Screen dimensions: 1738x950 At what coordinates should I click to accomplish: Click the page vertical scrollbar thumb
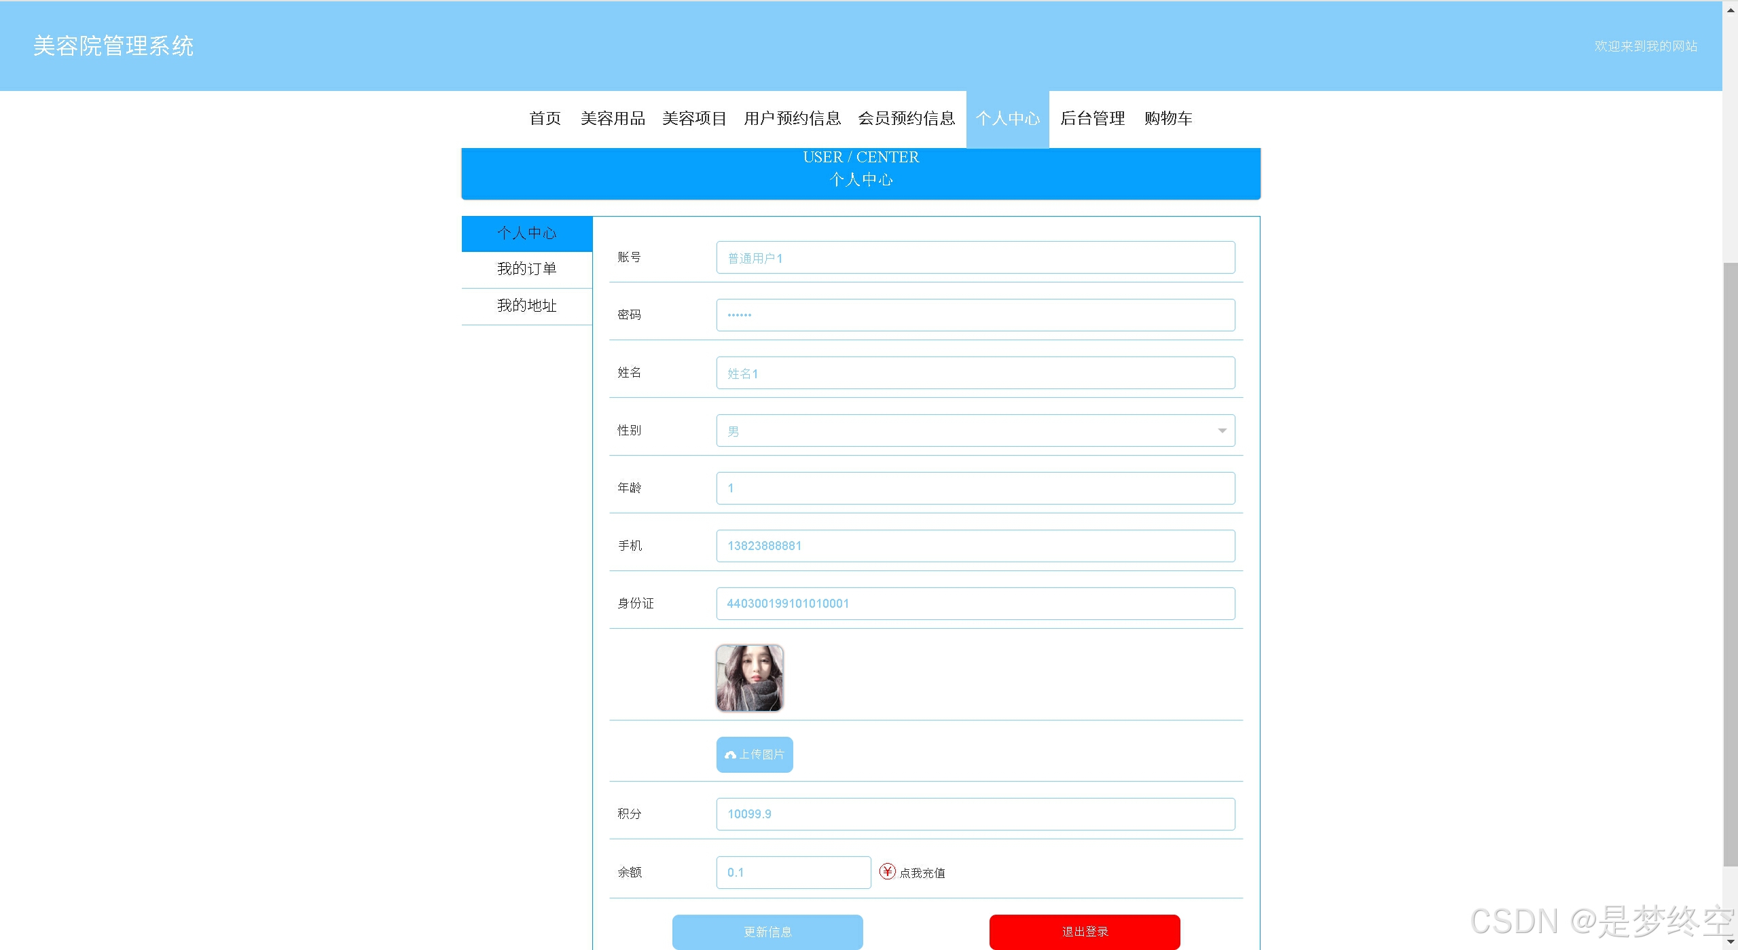point(1730,564)
